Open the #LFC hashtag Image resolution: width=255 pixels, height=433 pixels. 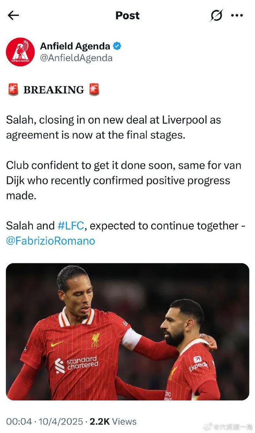[72, 226]
